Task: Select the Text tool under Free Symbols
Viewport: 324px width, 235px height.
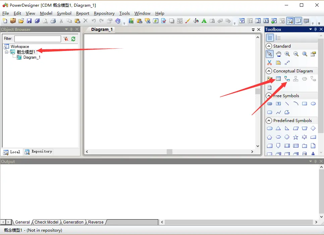Action: (278, 104)
